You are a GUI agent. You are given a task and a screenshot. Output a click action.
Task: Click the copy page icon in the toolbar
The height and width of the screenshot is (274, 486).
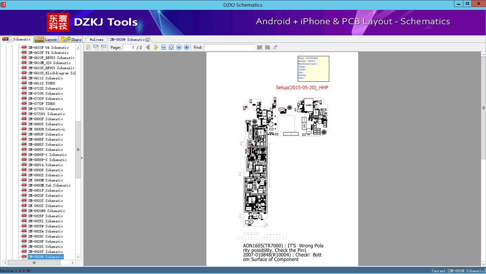point(88,47)
